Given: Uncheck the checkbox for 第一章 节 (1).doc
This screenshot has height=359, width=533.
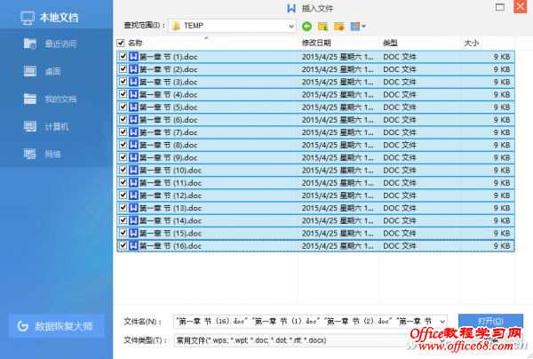Looking at the screenshot, I should click(x=123, y=57).
